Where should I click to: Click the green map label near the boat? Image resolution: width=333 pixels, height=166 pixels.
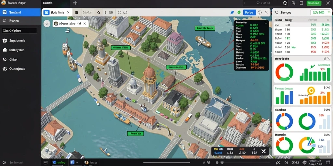205,28
